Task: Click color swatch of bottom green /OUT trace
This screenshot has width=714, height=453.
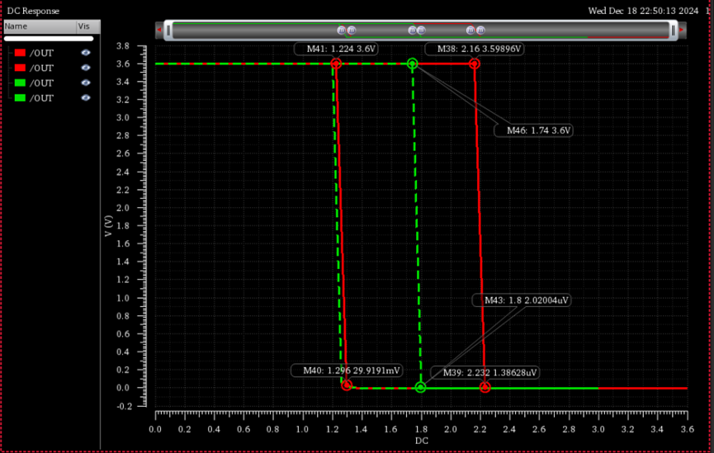Action: coord(20,98)
